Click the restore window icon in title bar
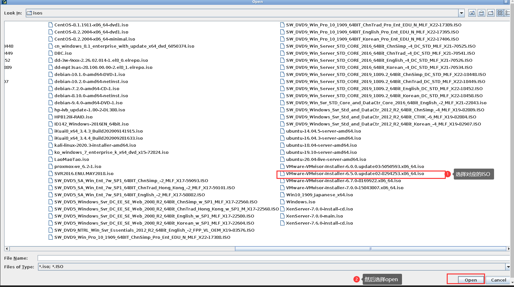 click(506, 2)
